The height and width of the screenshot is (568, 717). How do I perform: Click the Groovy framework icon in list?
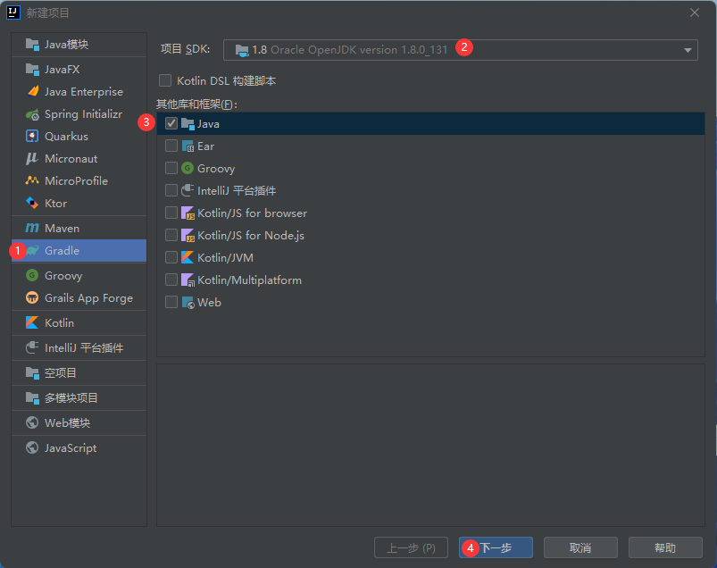(188, 168)
